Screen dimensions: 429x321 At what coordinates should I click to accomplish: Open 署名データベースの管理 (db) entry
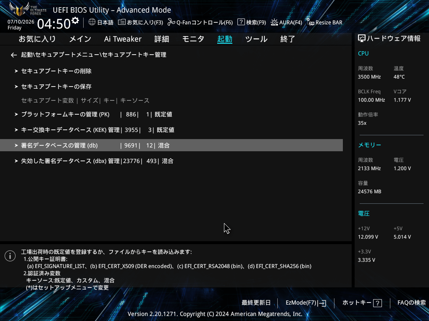171,145
